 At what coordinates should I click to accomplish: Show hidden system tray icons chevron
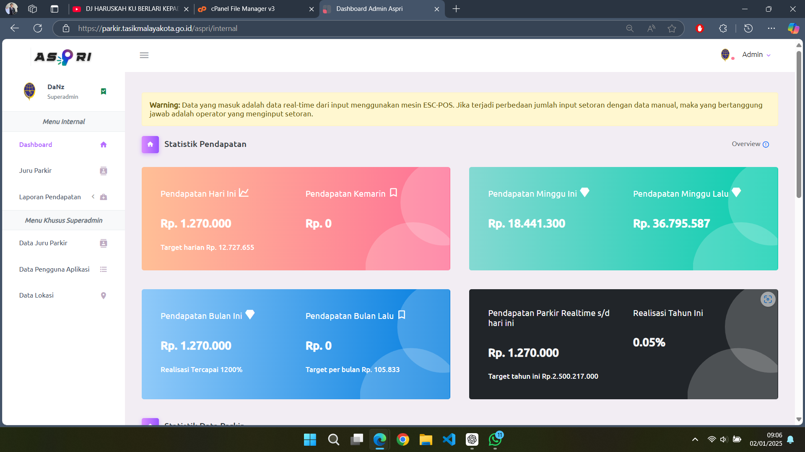pyautogui.click(x=695, y=439)
